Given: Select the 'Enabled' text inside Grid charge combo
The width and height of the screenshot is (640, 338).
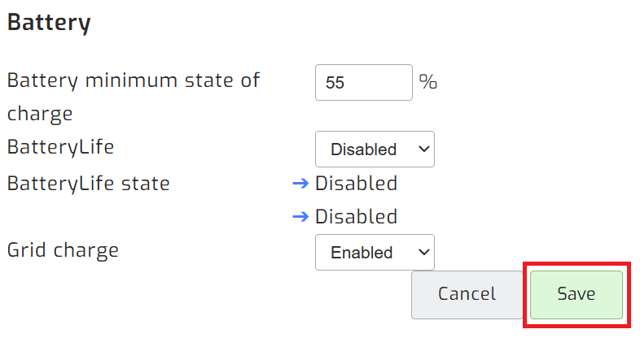Looking at the screenshot, I should [x=362, y=253].
